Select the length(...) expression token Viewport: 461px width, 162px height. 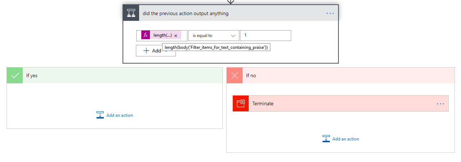point(162,35)
